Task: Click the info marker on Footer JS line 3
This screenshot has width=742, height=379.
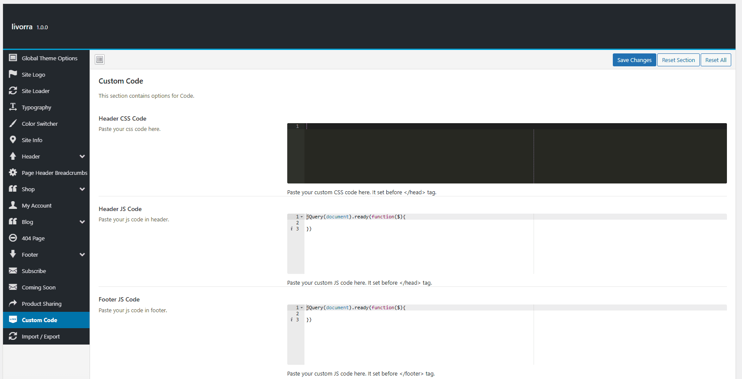Action: (292, 320)
